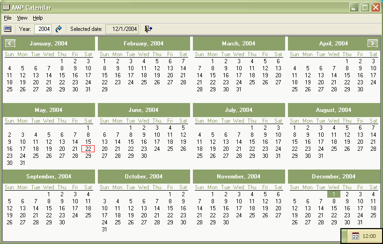
Task: Select May 22 outlined in red
Action: coord(88,149)
